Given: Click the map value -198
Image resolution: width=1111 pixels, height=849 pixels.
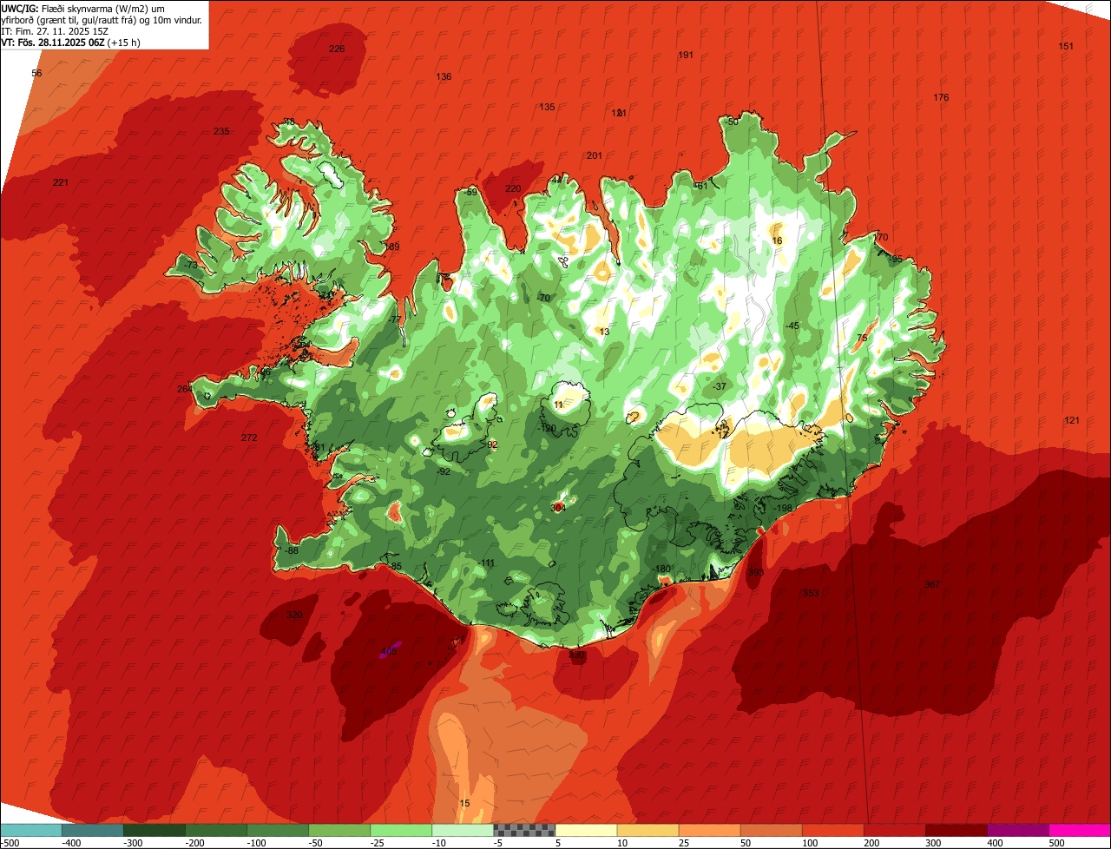Looking at the screenshot, I should coord(784,508).
